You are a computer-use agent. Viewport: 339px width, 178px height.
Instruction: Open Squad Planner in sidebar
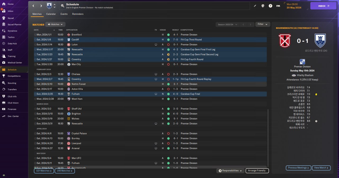coord(14,25)
